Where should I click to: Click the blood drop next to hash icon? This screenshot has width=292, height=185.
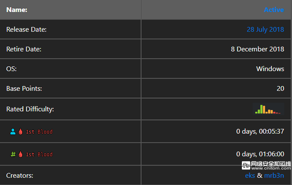click(x=20, y=154)
